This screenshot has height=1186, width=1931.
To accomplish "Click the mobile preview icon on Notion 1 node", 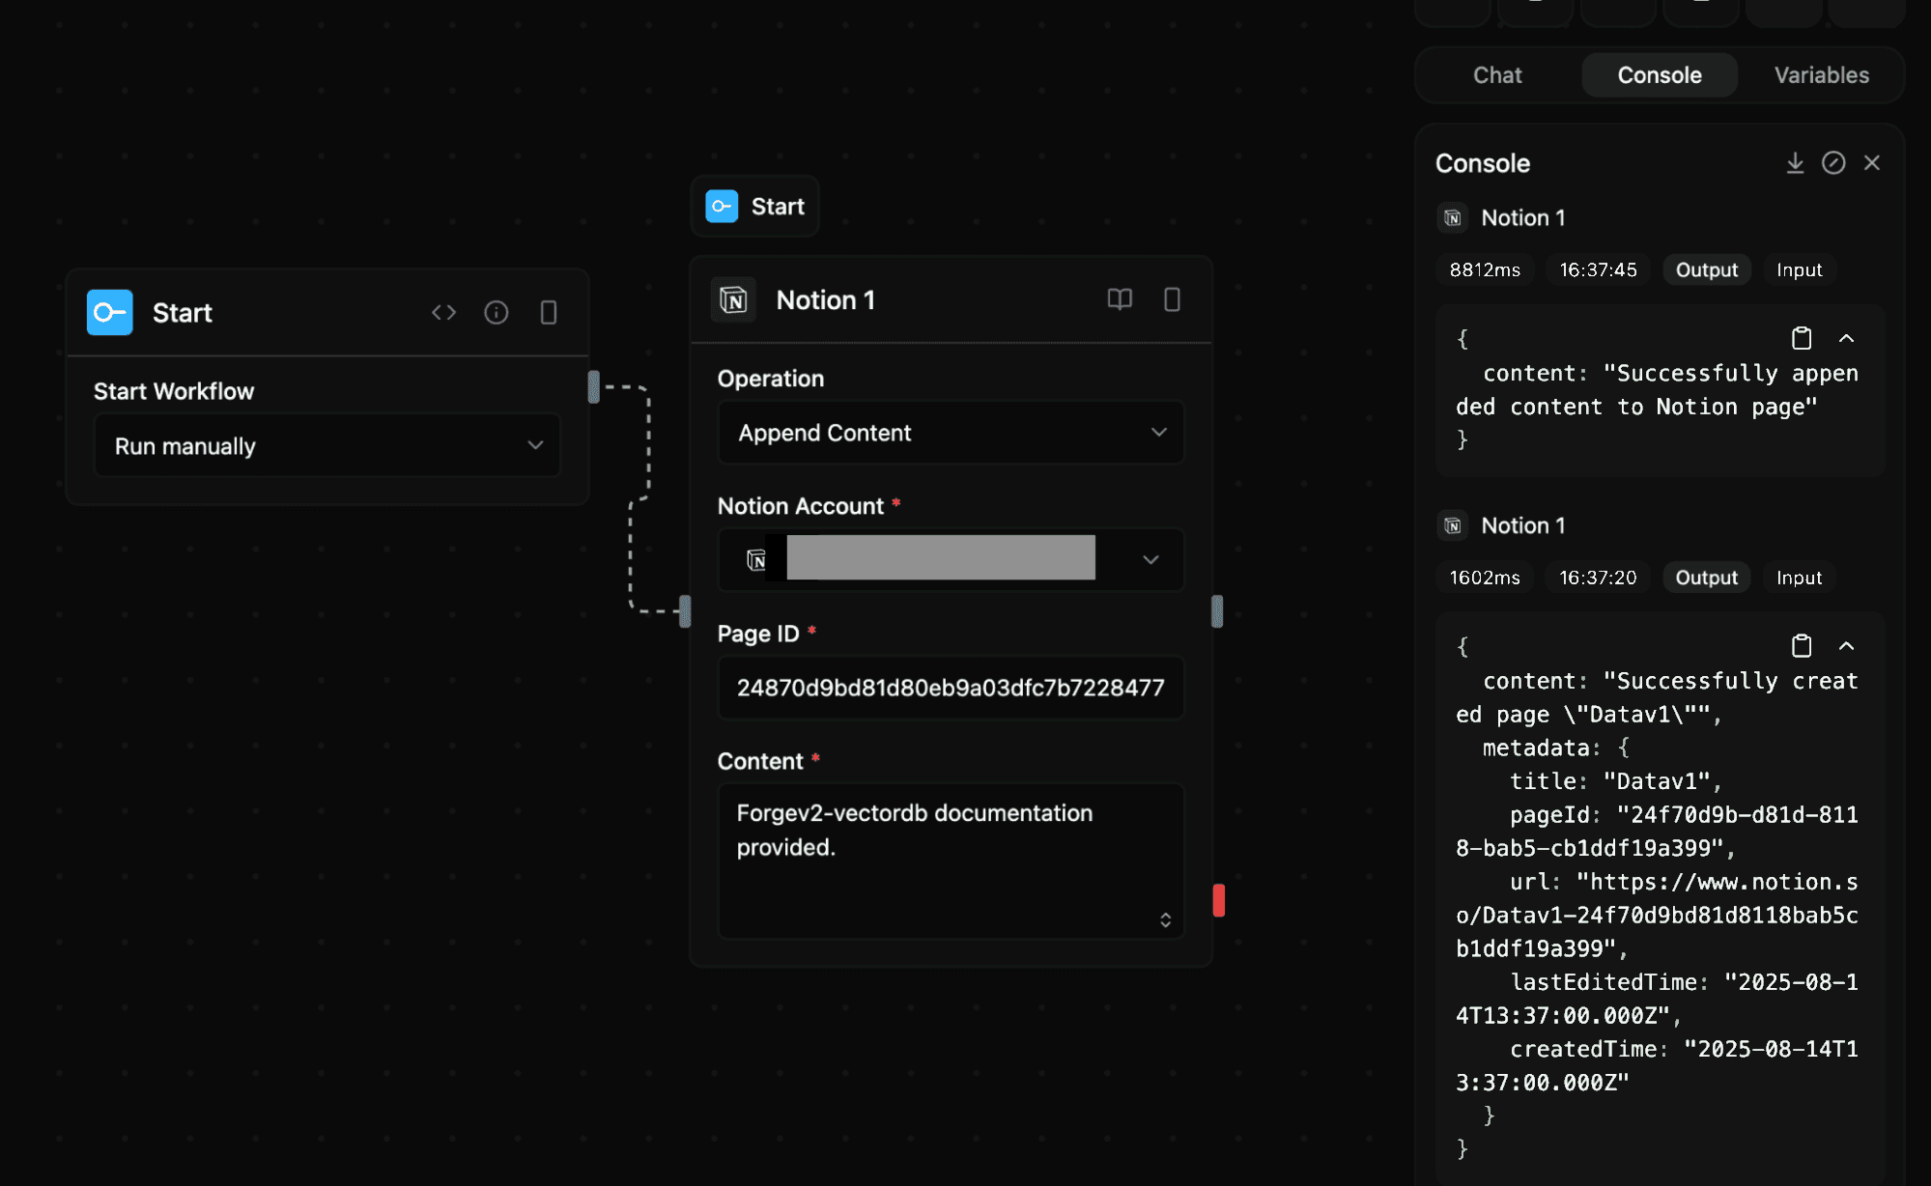I will [x=1173, y=299].
